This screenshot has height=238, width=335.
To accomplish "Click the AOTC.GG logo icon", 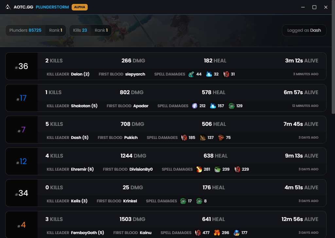I will 9,7.
